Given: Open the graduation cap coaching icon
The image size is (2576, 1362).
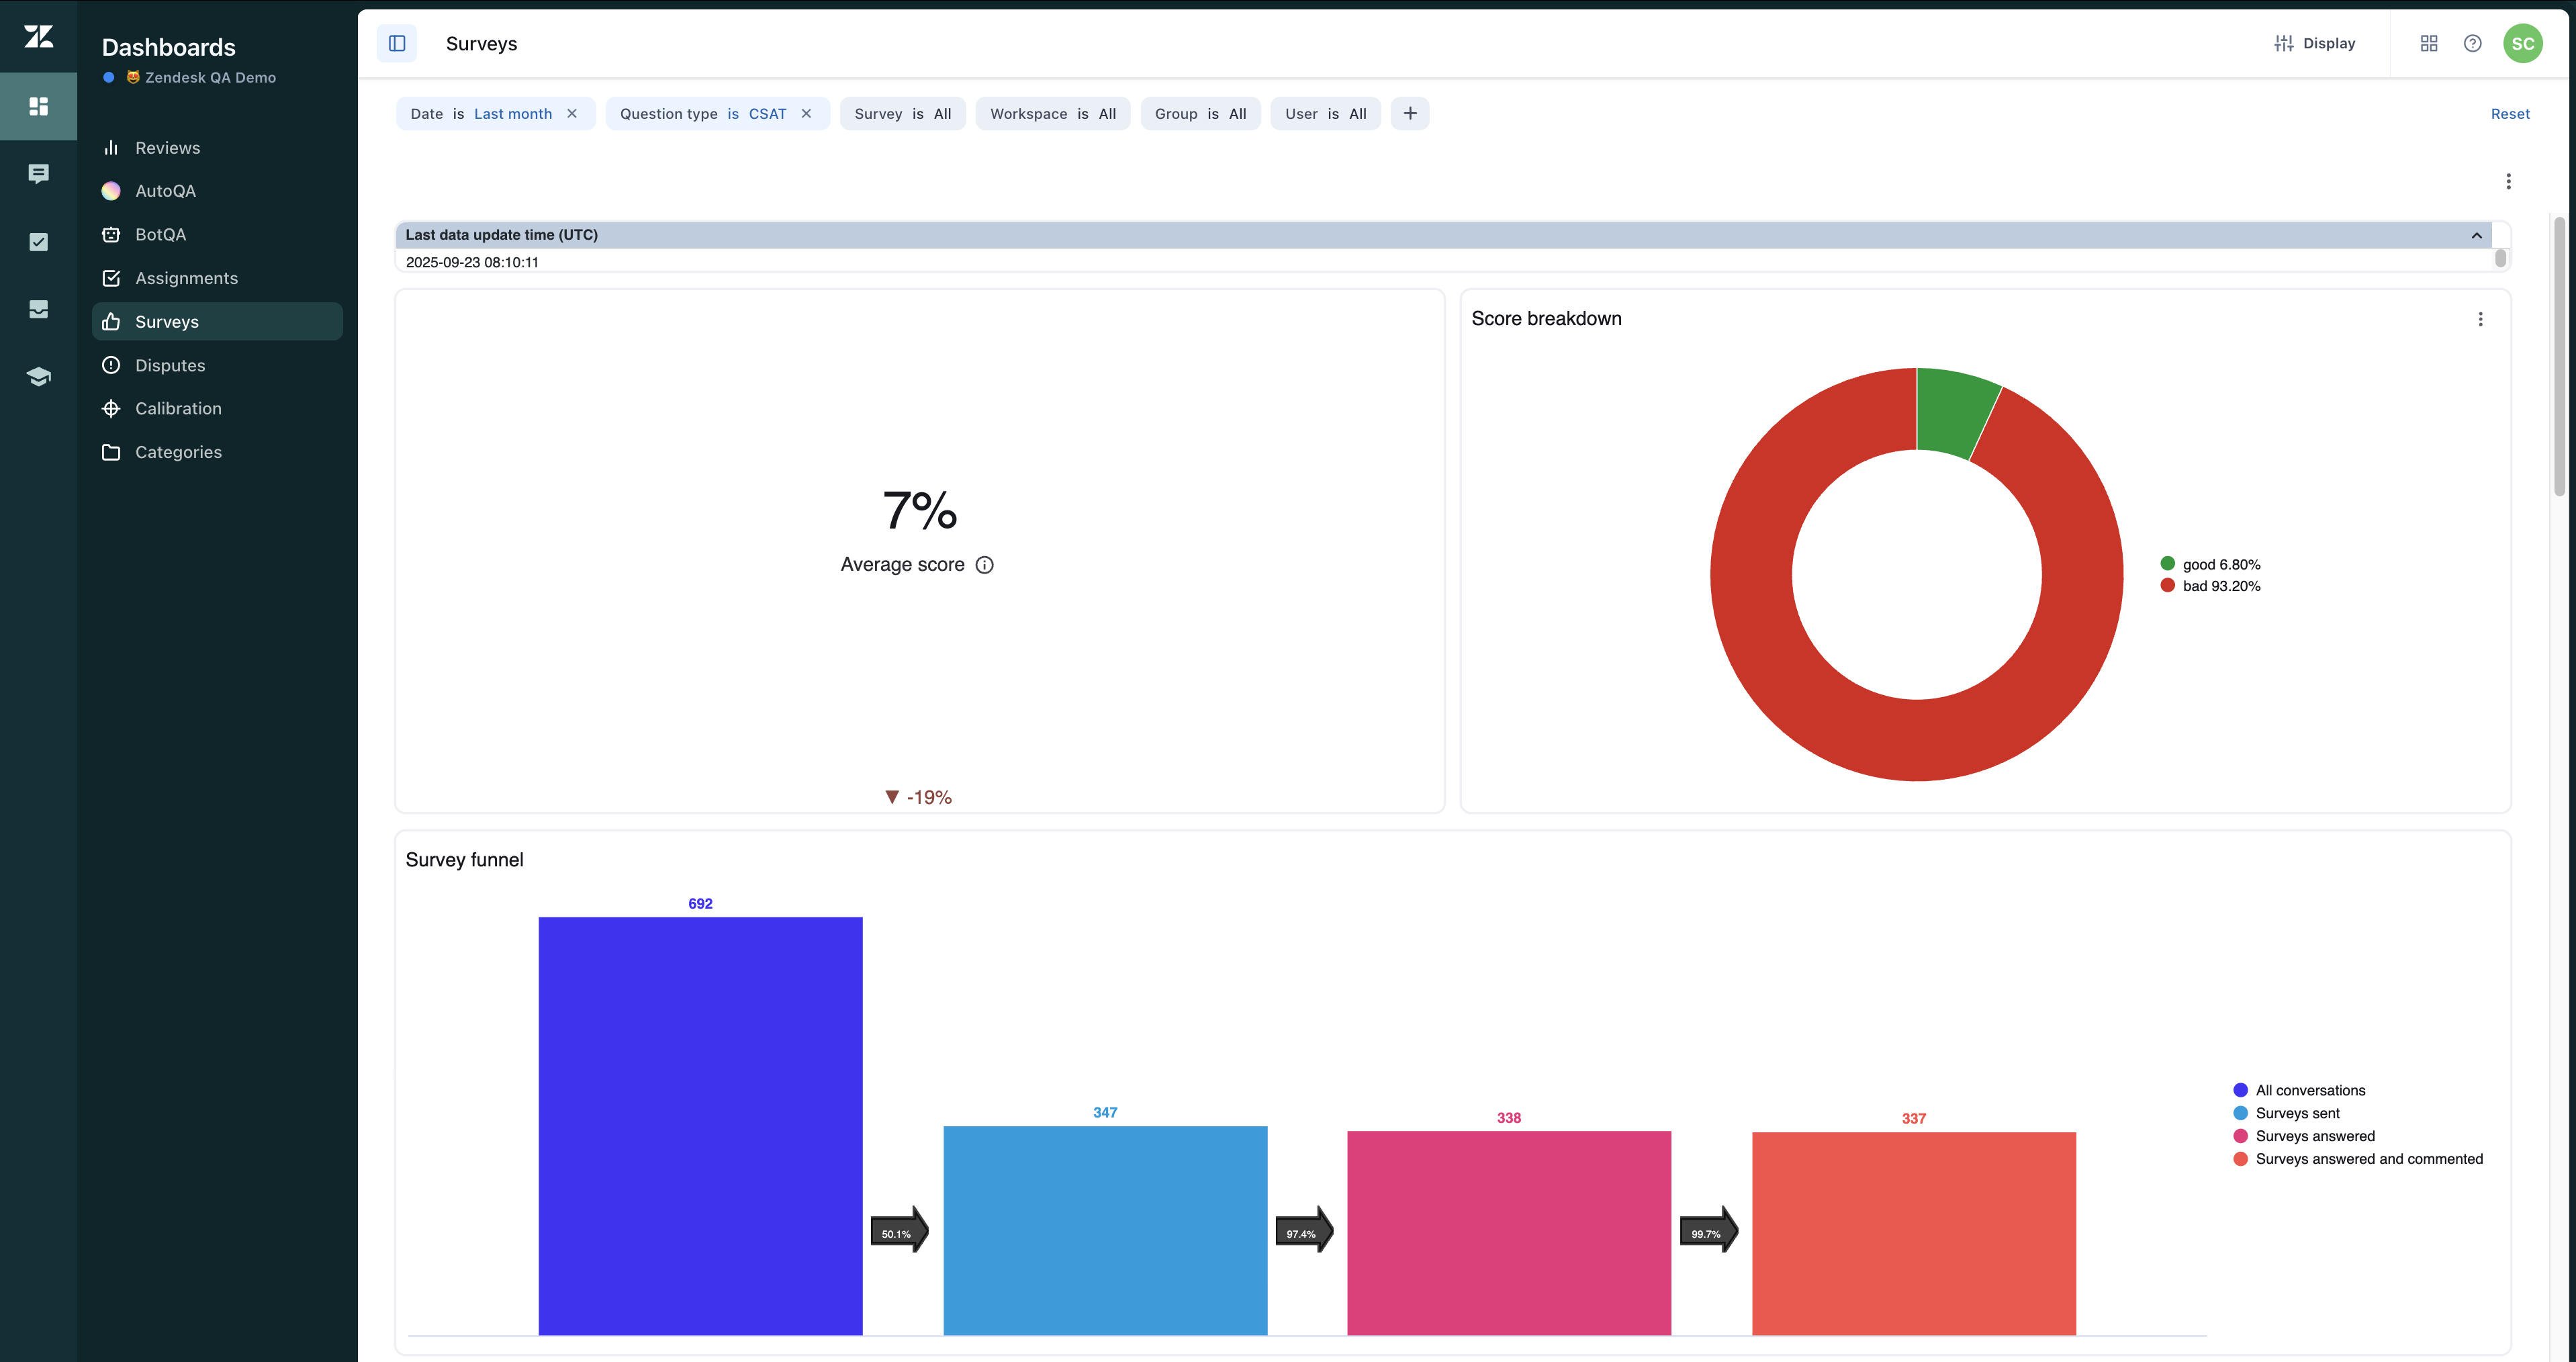Looking at the screenshot, I should point(38,377).
